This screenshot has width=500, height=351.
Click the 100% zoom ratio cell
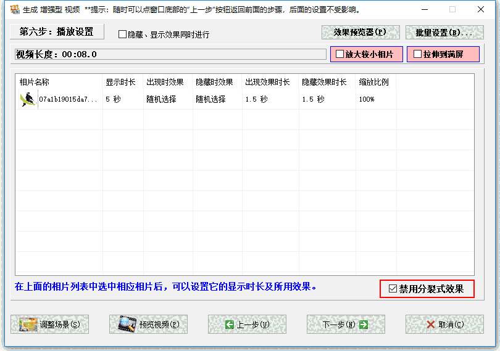(376, 99)
